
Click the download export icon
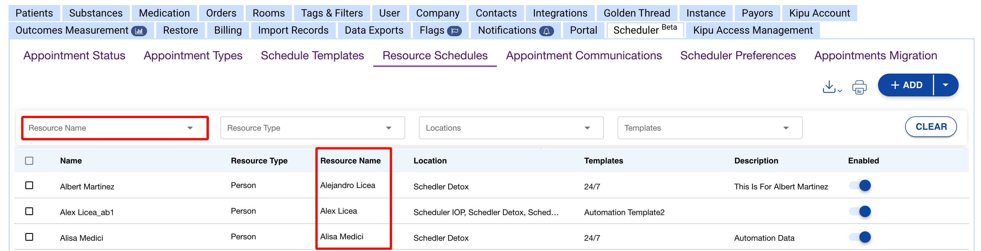[x=830, y=87]
